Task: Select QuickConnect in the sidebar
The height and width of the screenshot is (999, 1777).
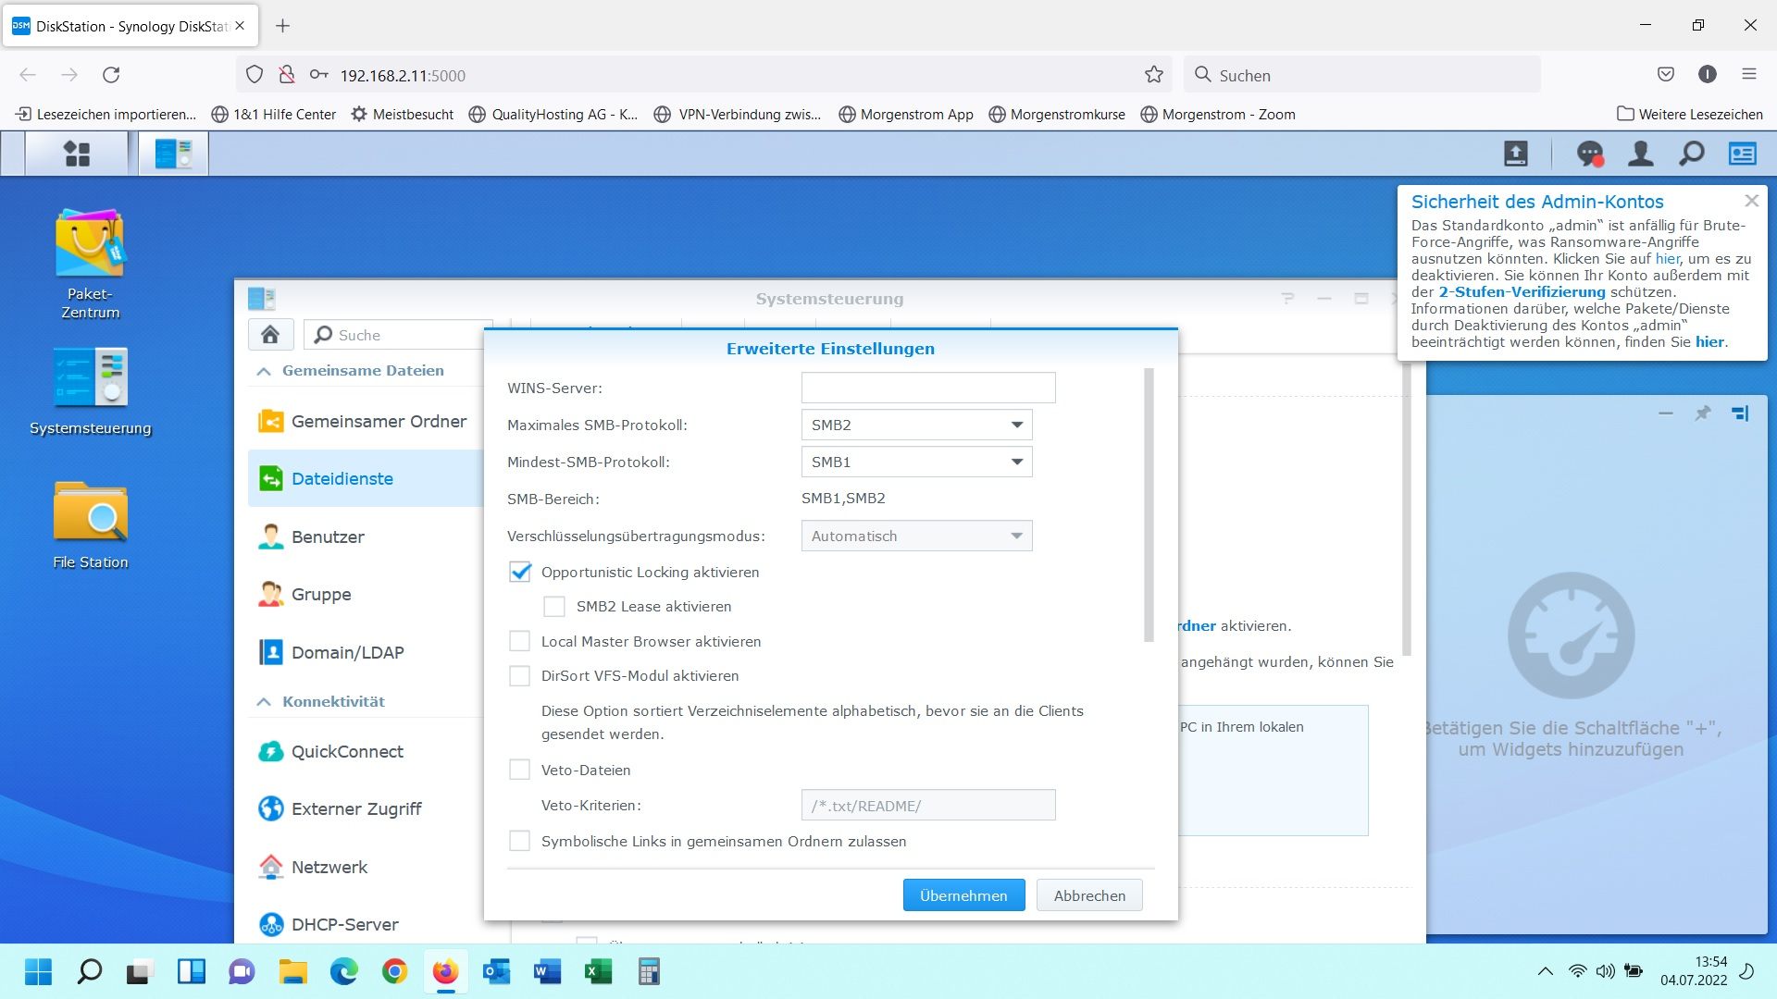Action: coord(366,751)
